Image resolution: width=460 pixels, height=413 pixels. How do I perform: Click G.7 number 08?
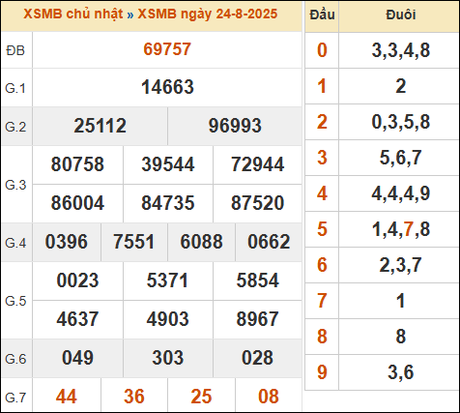(269, 397)
